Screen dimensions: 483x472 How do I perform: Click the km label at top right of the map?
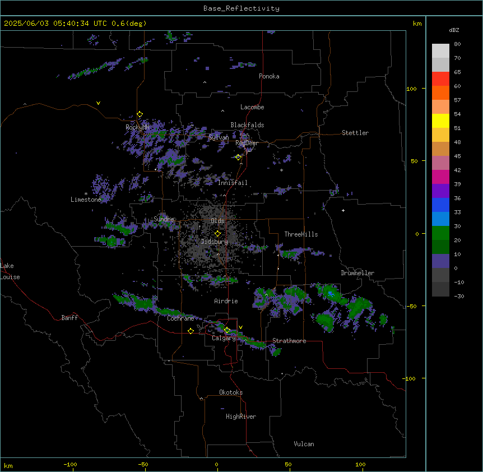point(417,24)
